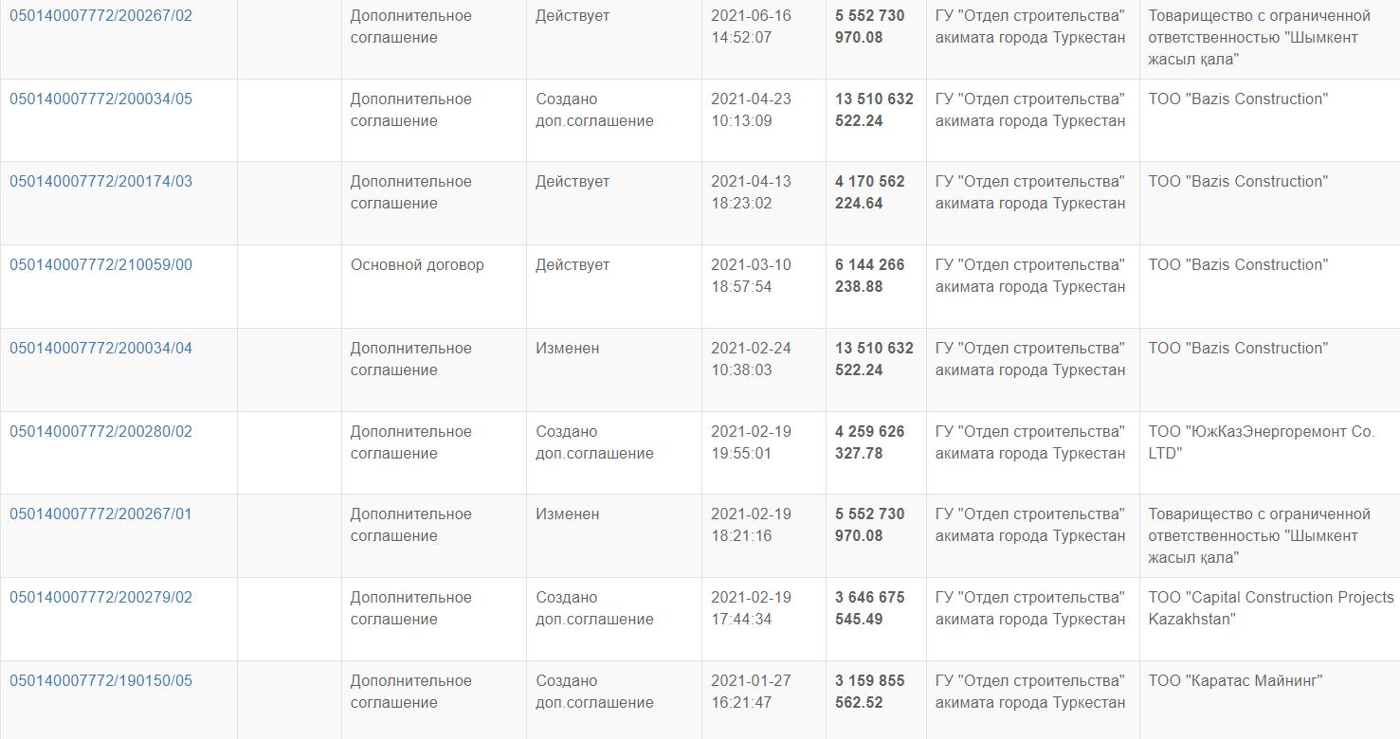Click supplier ТОО "Каратас Майнинг"

point(1235,681)
